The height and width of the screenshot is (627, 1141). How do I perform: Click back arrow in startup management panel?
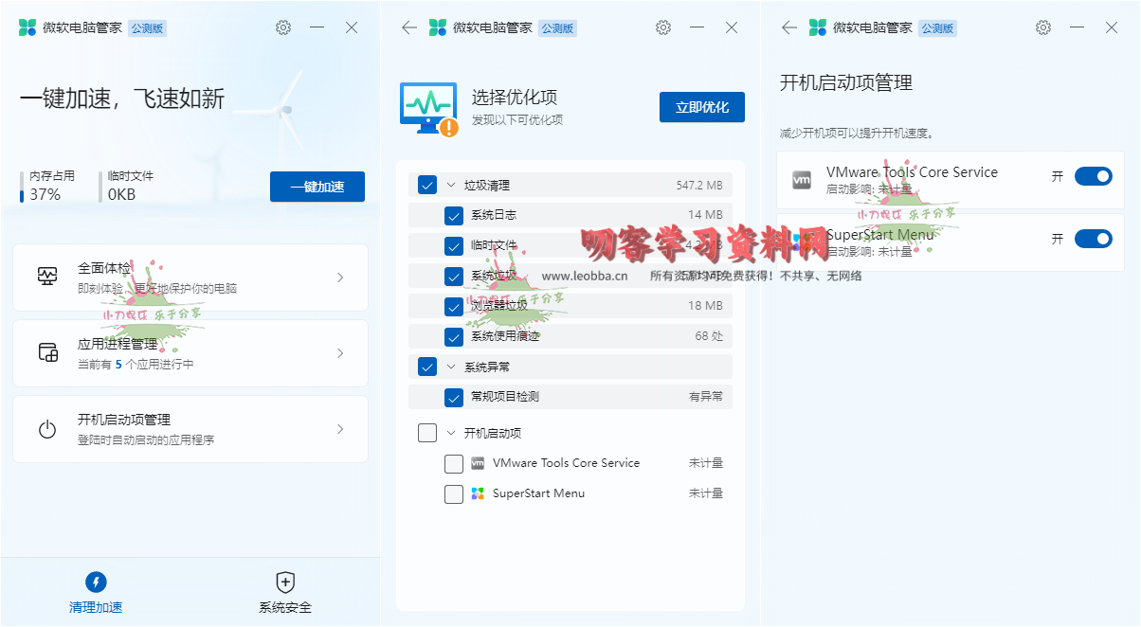point(788,28)
